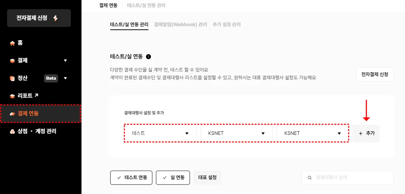Click the 리포트 icon in sidebar
This screenshot has width=405, height=194.
[12, 96]
